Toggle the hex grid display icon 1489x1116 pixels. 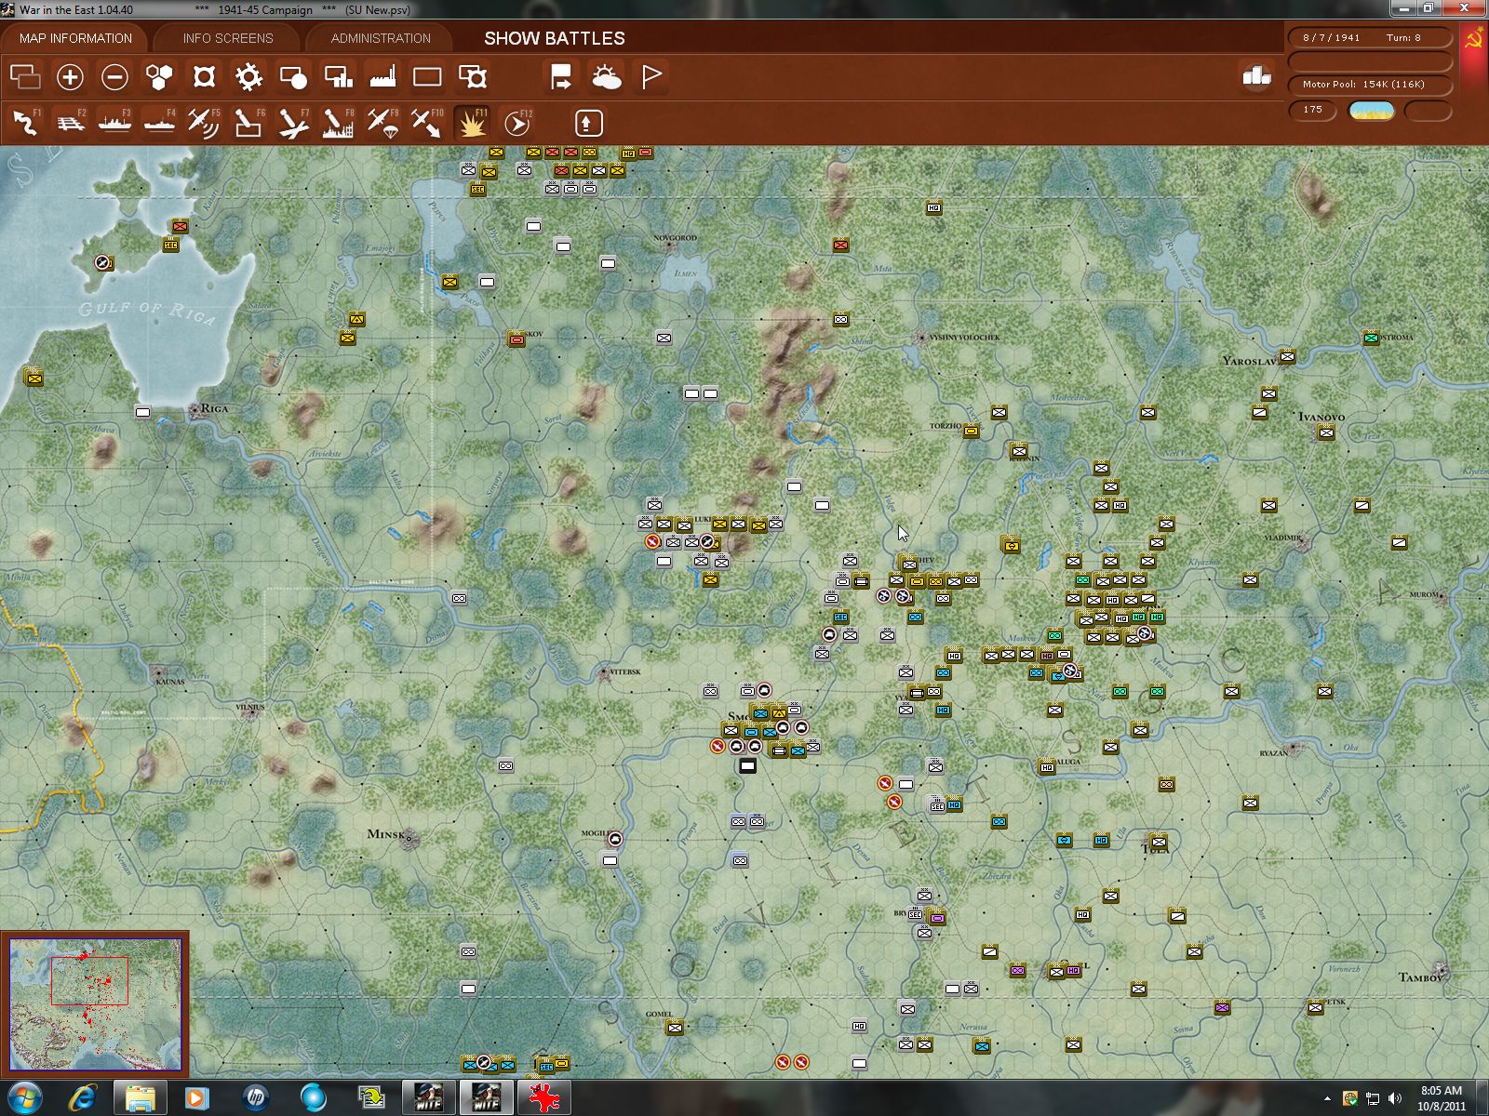click(160, 77)
